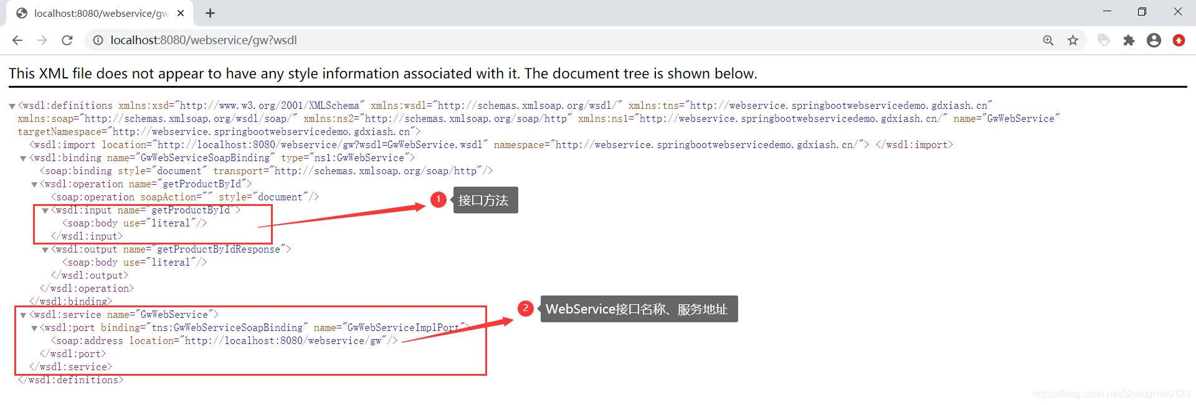Image resolution: width=1196 pixels, height=405 pixels.
Task: Collapse the wsdl:operation getProductById node
Action: (x=34, y=185)
